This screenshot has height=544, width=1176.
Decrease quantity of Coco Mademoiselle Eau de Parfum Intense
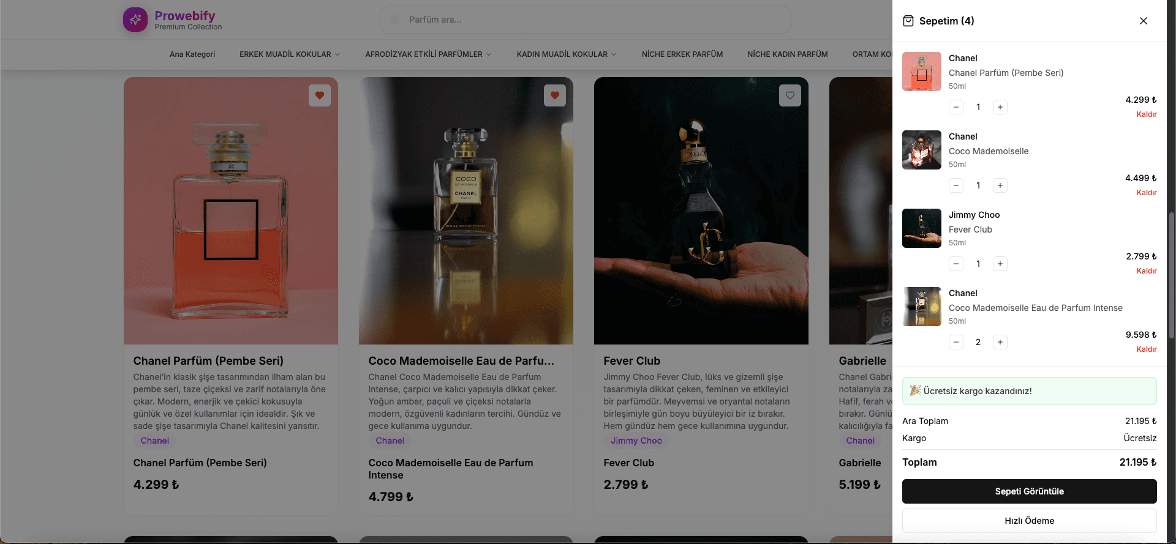pyautogui.click(x=956, y=342)
